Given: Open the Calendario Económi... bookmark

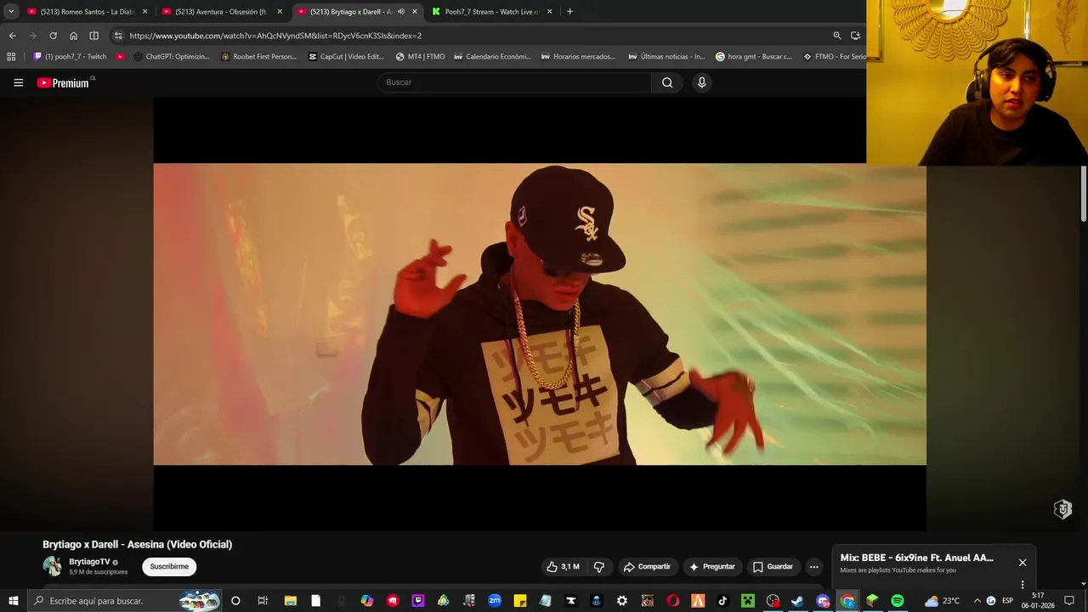Looking at the screenshot, I should 493,57.
